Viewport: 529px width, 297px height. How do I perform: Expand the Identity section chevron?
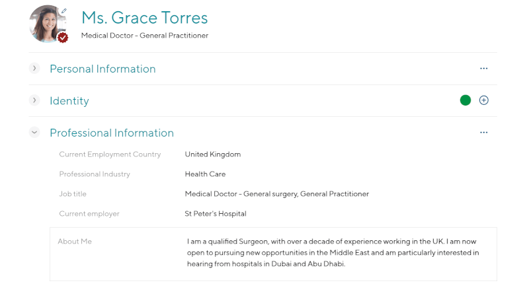(x=34, y=100)
